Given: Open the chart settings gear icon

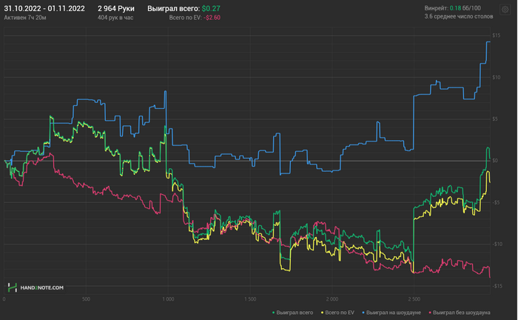Looking at the screenshot, I should coord(505,10).
